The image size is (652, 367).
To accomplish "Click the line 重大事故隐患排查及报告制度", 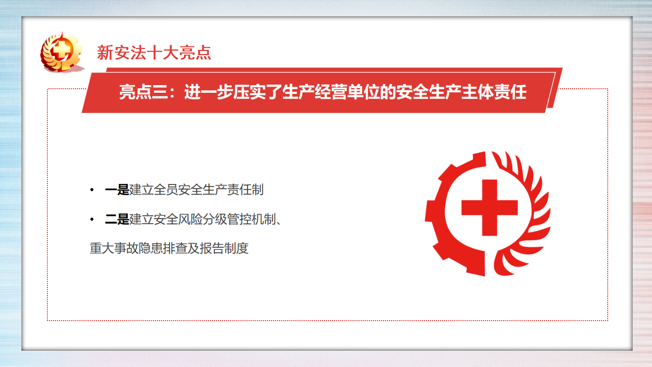I will (169, 249).
